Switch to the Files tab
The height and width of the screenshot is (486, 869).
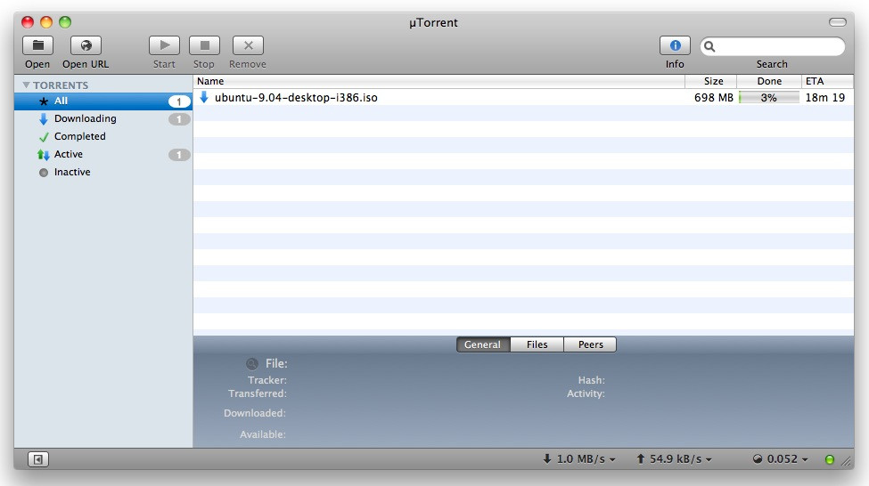(x=537, y=344)
